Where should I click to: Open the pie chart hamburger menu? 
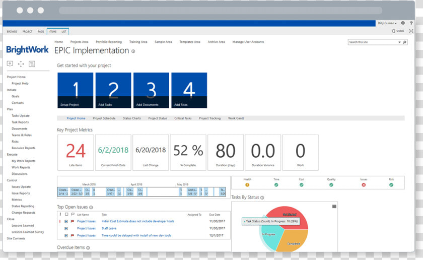[x=334, y=207]
